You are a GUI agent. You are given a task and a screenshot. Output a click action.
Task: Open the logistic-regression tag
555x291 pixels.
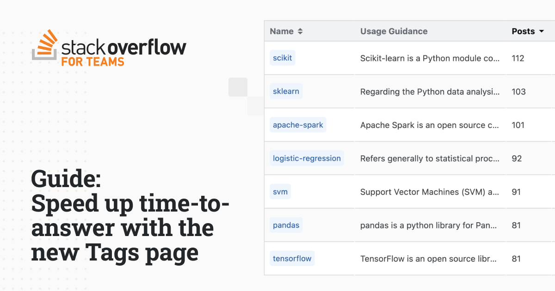307,158
